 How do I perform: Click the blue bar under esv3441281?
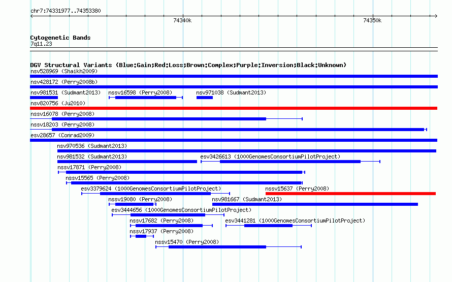pyautogui.click(x=268, y=226)
